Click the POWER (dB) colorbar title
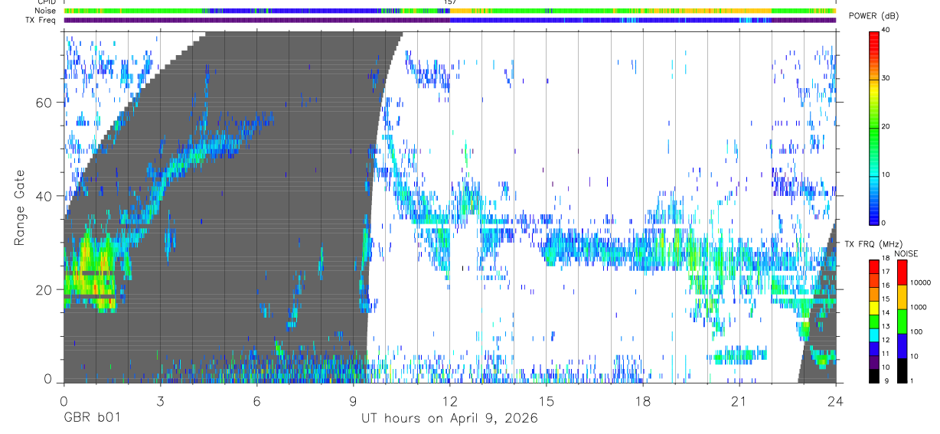This screenshot has width=940, height=434. pos(876,16)
